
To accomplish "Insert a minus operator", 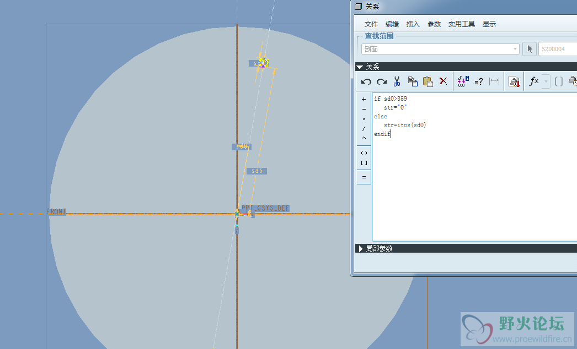I will tap(364, 109).
